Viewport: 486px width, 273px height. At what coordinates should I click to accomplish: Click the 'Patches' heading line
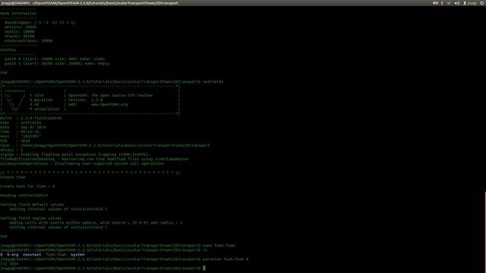point(8,50)
